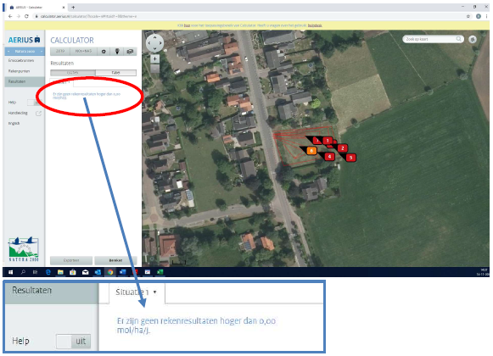Open the Handleiding link

[x=18, y=113]
